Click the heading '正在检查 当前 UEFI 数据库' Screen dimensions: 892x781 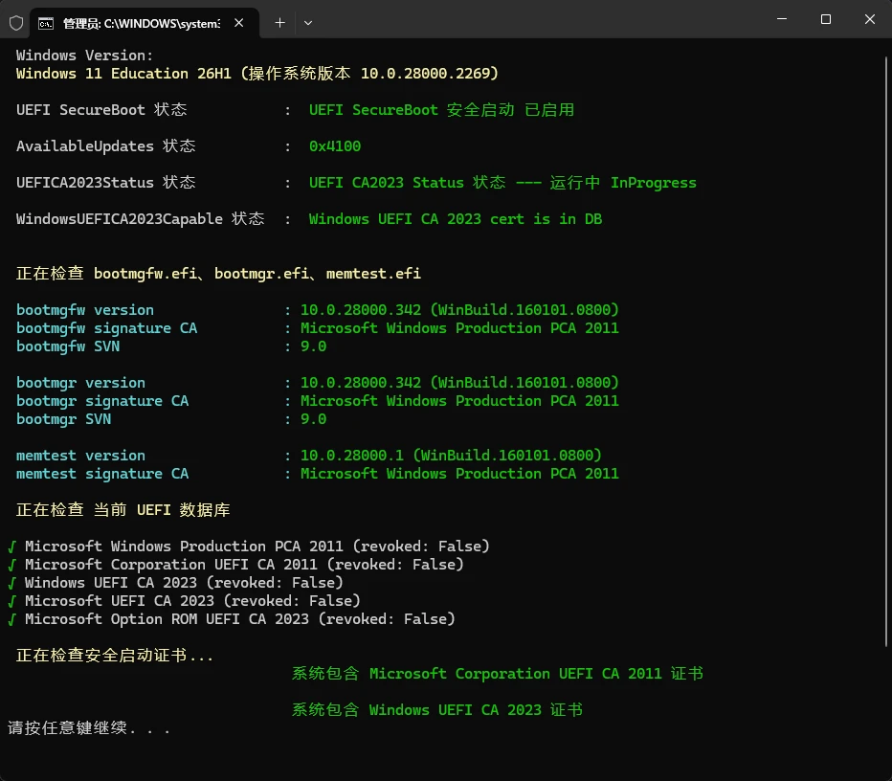click(x=123, y=510)
